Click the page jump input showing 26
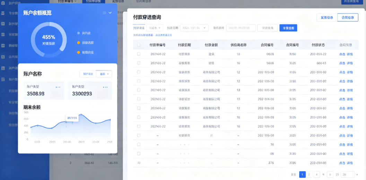This screenshot has height=180, width=366. 348,174
